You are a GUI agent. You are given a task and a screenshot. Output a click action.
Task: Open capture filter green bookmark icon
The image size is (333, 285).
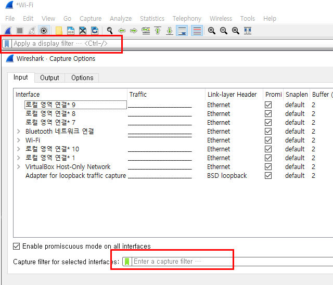(127, 262)
